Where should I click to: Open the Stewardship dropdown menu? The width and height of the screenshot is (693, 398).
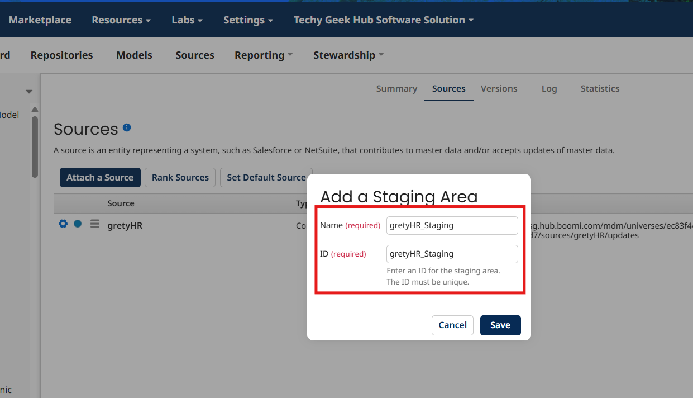pos(348,55)
